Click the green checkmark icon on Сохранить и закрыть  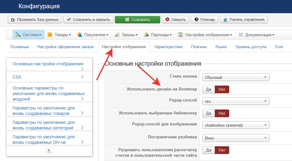click(x=69, y=19)
